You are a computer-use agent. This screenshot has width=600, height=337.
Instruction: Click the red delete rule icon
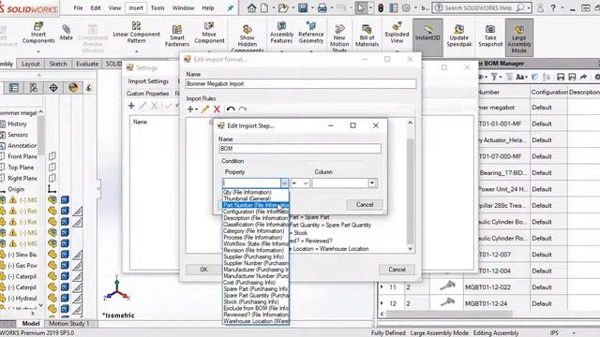[x=217, y=110]
